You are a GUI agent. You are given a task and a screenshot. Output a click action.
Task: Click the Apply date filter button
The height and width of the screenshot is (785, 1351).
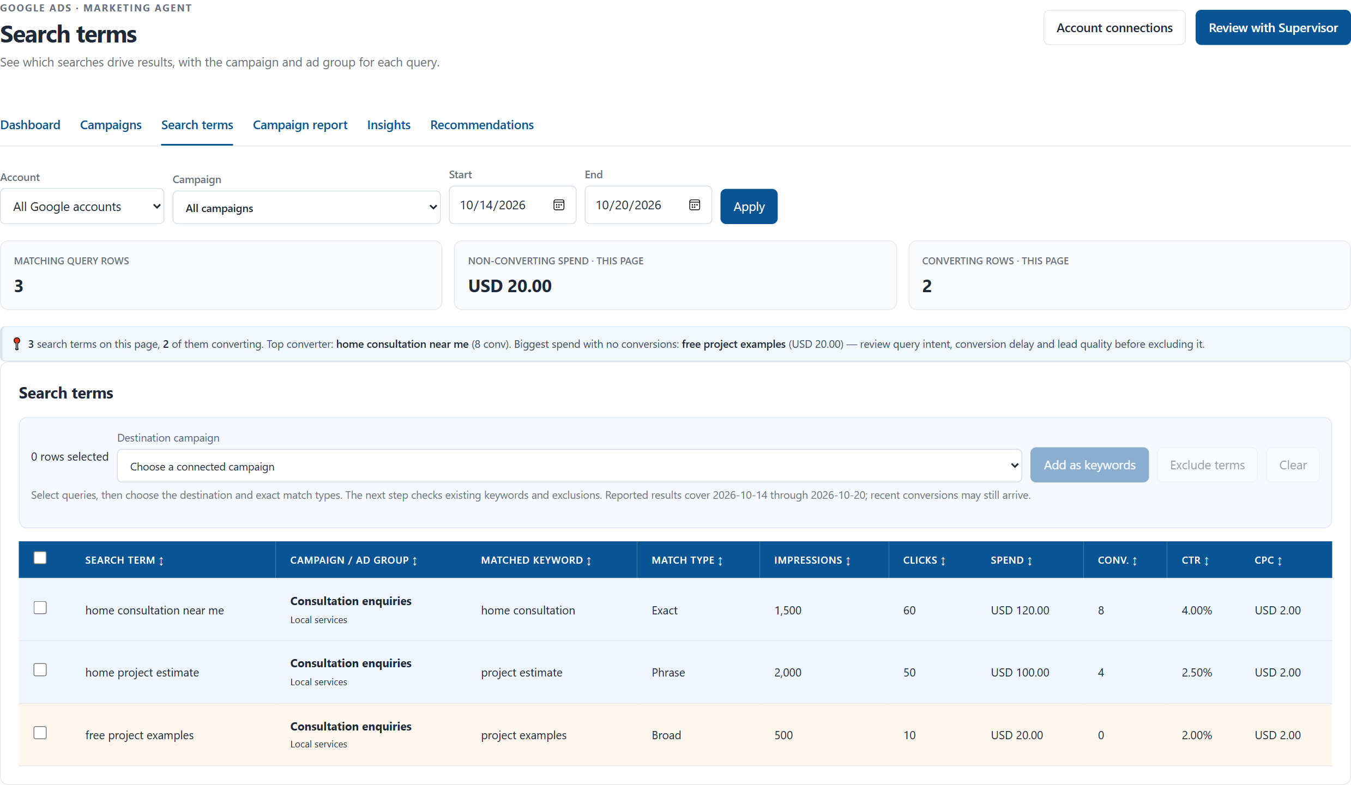click(749, 207)
